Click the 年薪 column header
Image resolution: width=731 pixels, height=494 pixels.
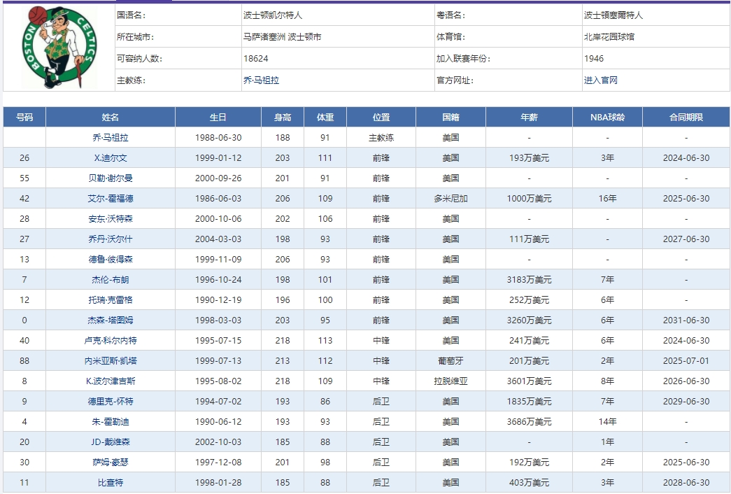[x=529, y=116]
